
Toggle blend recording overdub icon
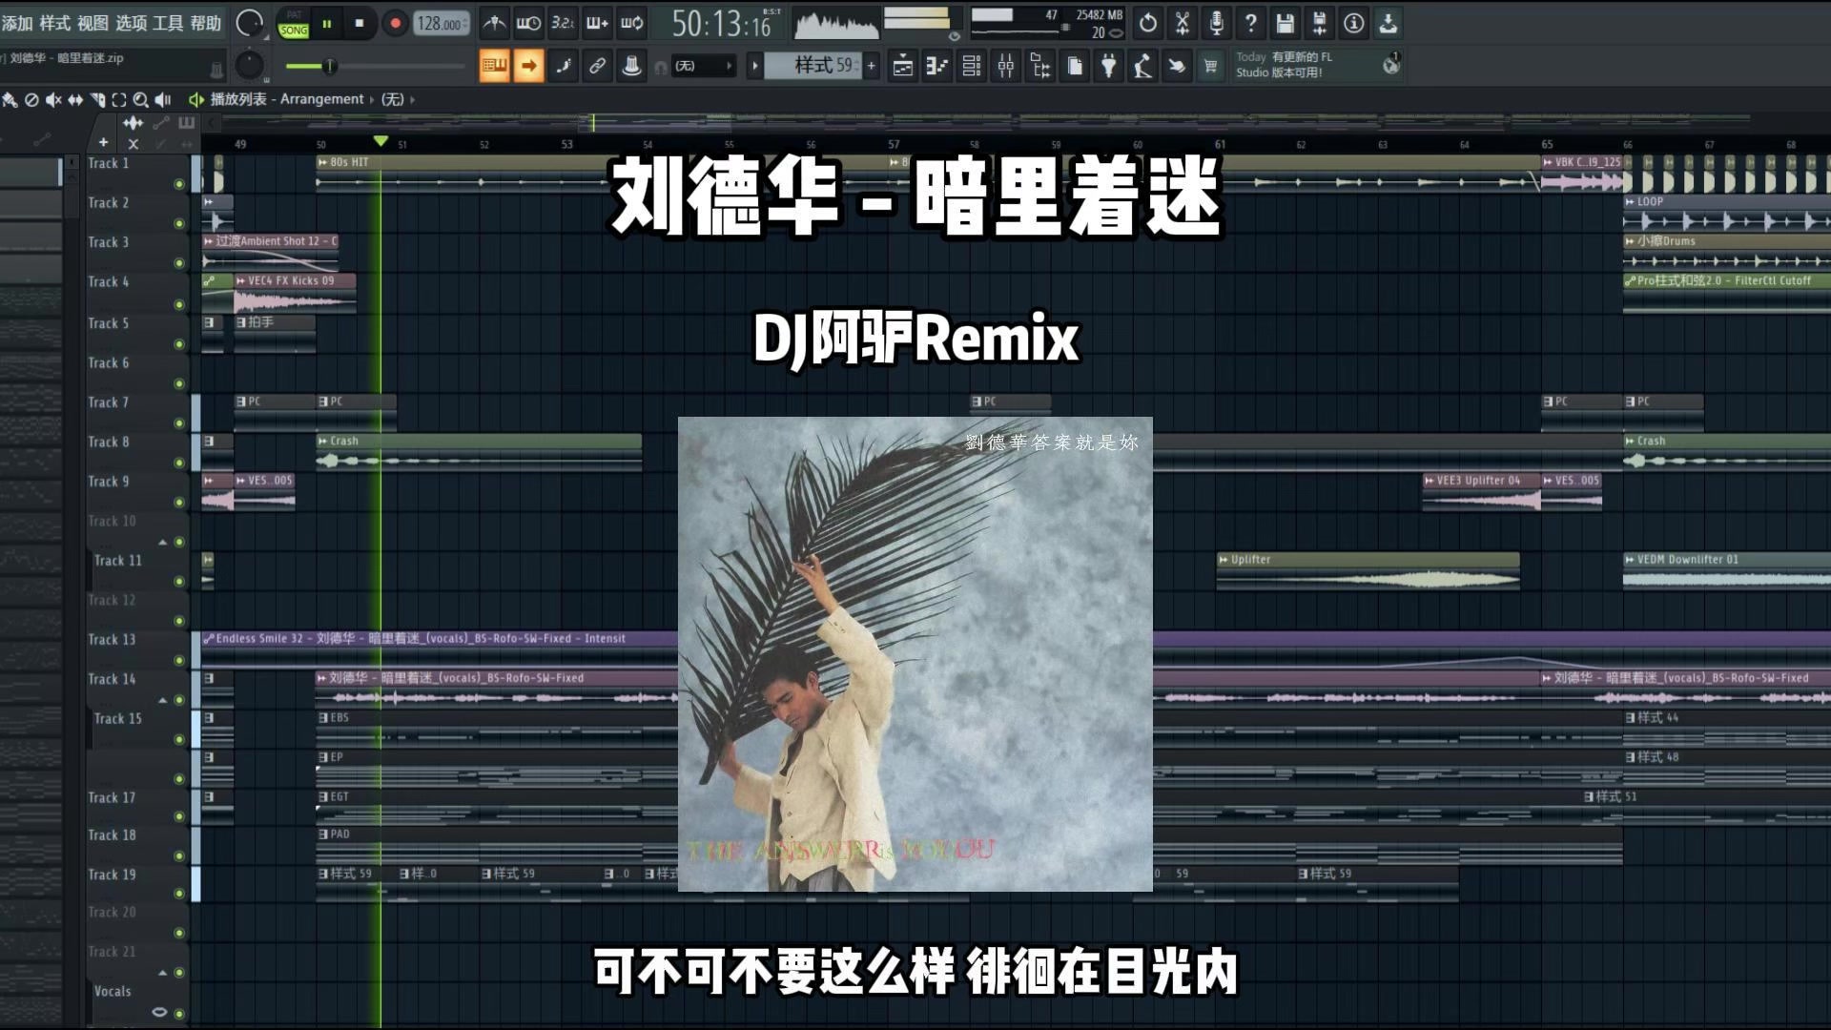[597, 23]
